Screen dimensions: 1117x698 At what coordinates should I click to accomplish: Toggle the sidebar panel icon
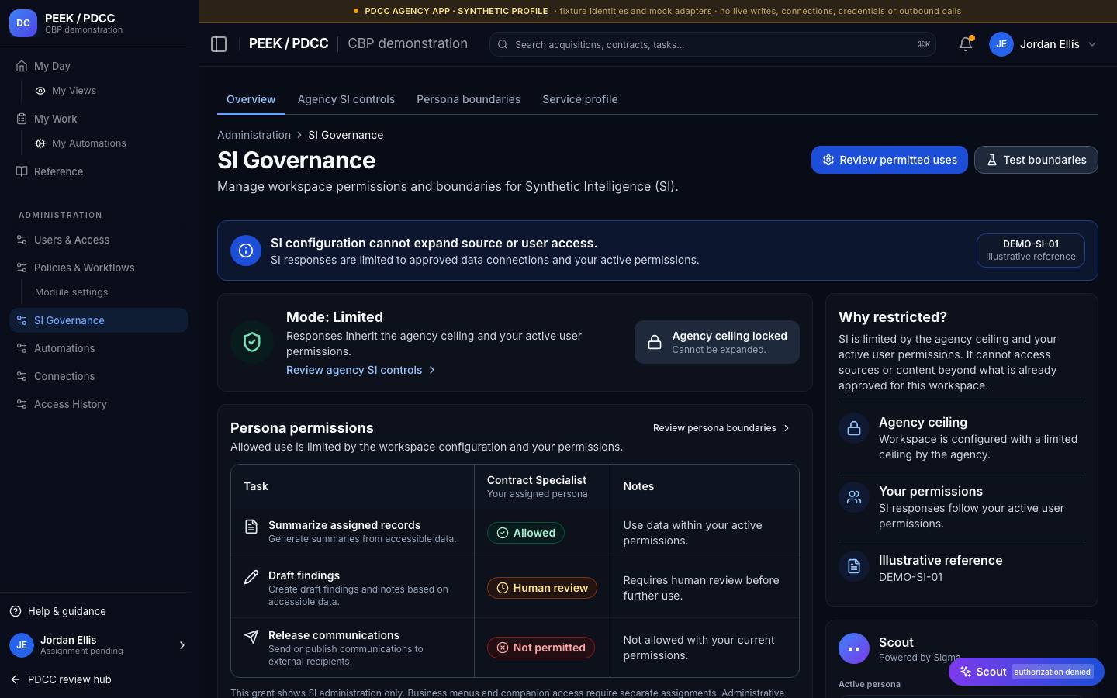click(219, 44)
